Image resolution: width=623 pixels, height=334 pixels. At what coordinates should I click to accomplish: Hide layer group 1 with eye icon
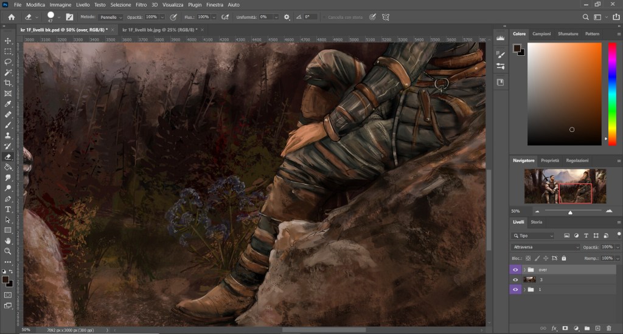pyautogui.click(x=516, y=290)
